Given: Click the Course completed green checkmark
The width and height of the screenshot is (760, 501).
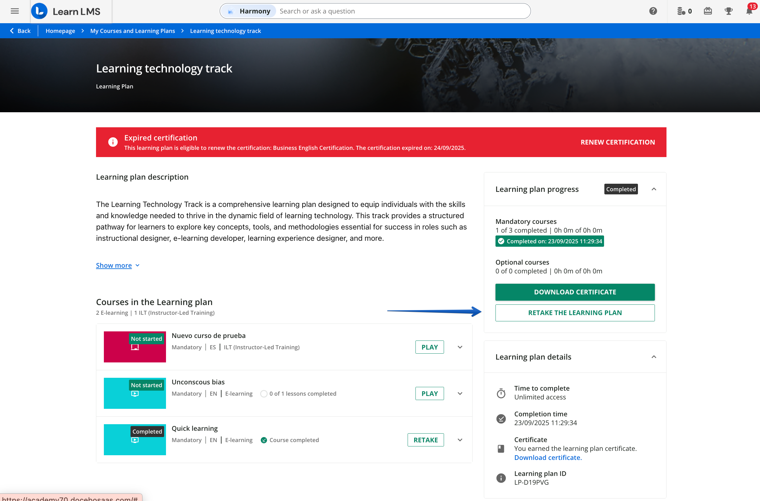Looking at the screenshot, I should 264,440.
